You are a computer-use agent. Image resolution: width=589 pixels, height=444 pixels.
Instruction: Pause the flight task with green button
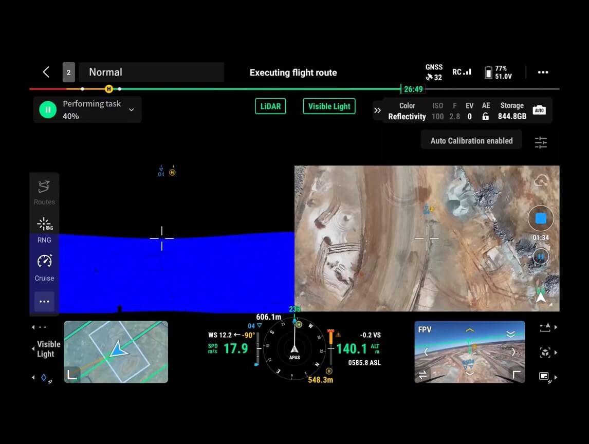tap(48, 109)
